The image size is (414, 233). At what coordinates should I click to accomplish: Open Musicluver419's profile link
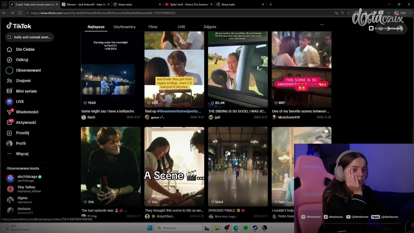coord(289,117)
